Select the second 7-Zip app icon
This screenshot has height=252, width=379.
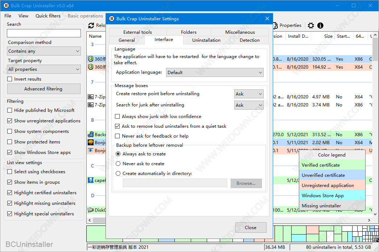[x=91, y=105]
